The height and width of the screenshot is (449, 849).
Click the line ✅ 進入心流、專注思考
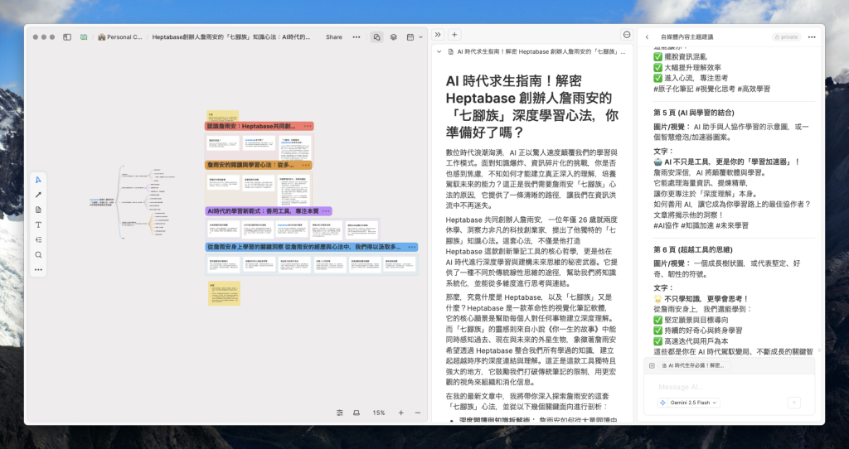pos(691,78)
